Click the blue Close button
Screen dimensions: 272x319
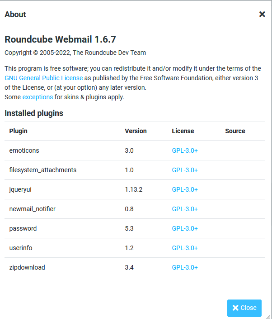[x=244, y=308]
